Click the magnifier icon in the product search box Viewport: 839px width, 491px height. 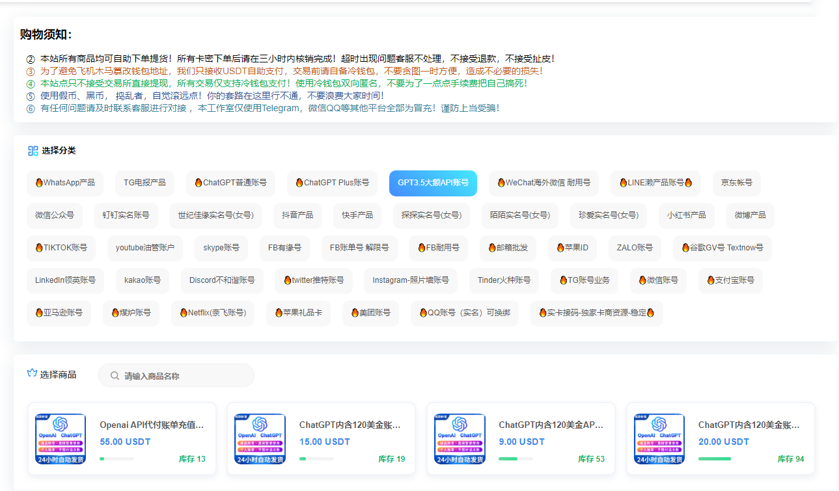[115, 376]
